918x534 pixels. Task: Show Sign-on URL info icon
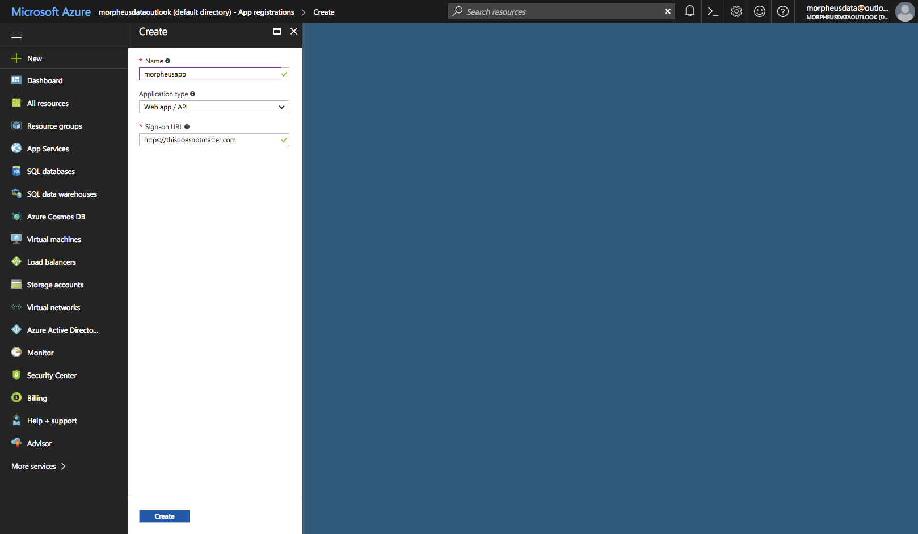tap(187, 127)
